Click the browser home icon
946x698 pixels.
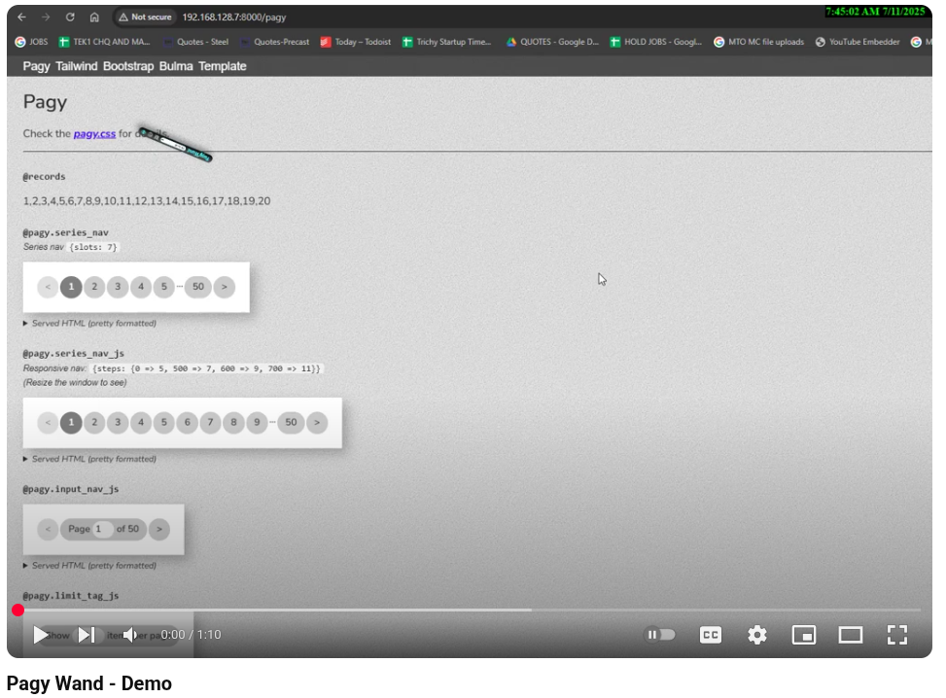click(94, 17)
